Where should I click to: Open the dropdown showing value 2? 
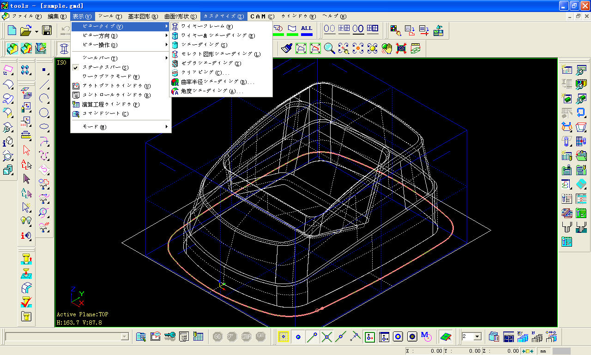pos(471,337)
